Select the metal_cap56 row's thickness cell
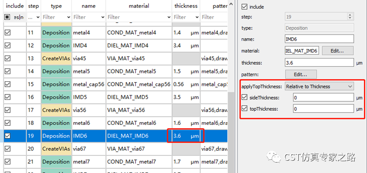Image resolution: width=367 pixels, height=173 pixels. 186,84
